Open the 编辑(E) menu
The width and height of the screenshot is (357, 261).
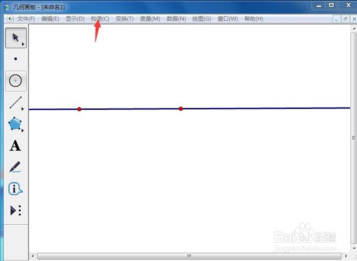coord(50,19)
